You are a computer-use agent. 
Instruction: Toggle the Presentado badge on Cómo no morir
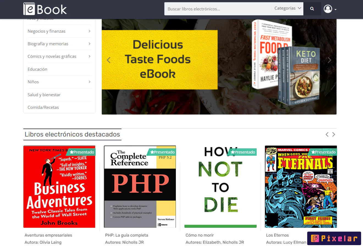242,152
